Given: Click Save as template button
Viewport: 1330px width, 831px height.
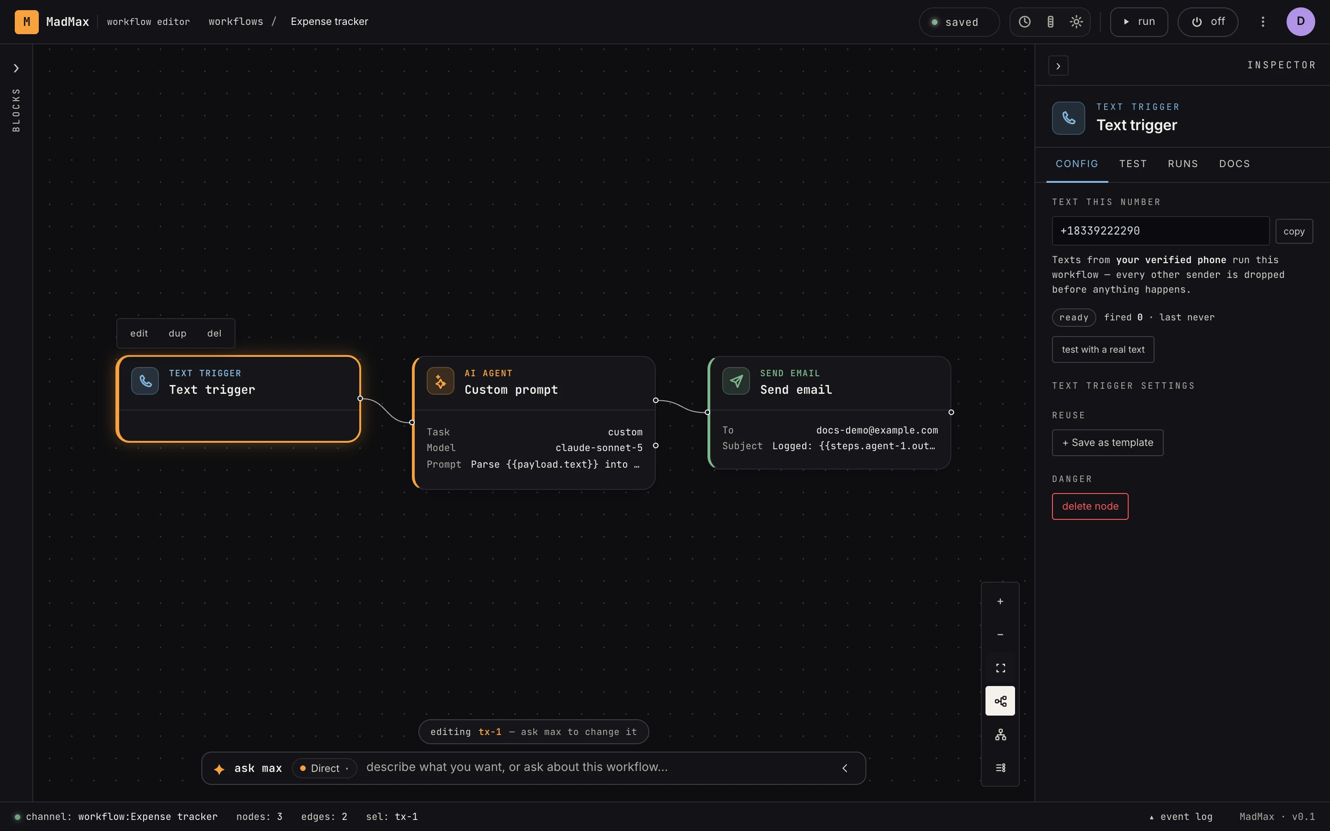Looking at the screenshot, I should [x=1107, y=442].
